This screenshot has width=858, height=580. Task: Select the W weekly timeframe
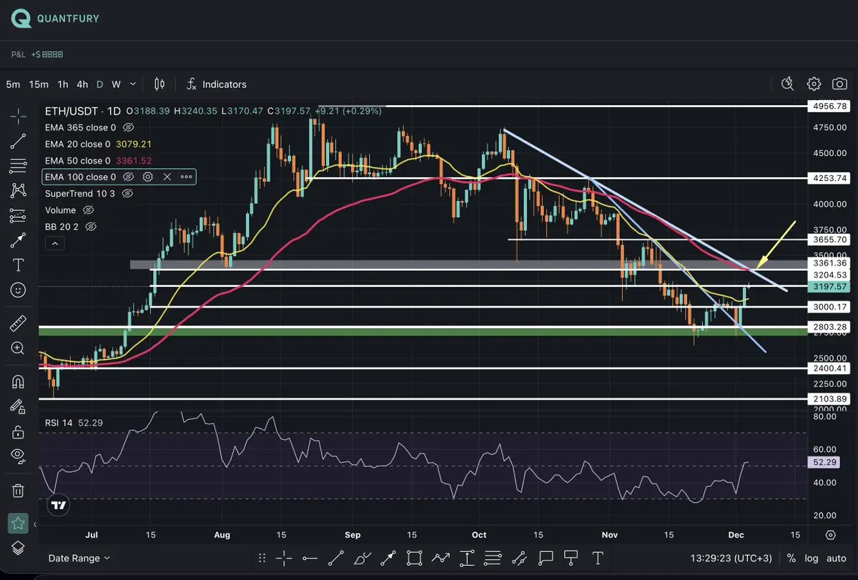click(x=117, y=84)
